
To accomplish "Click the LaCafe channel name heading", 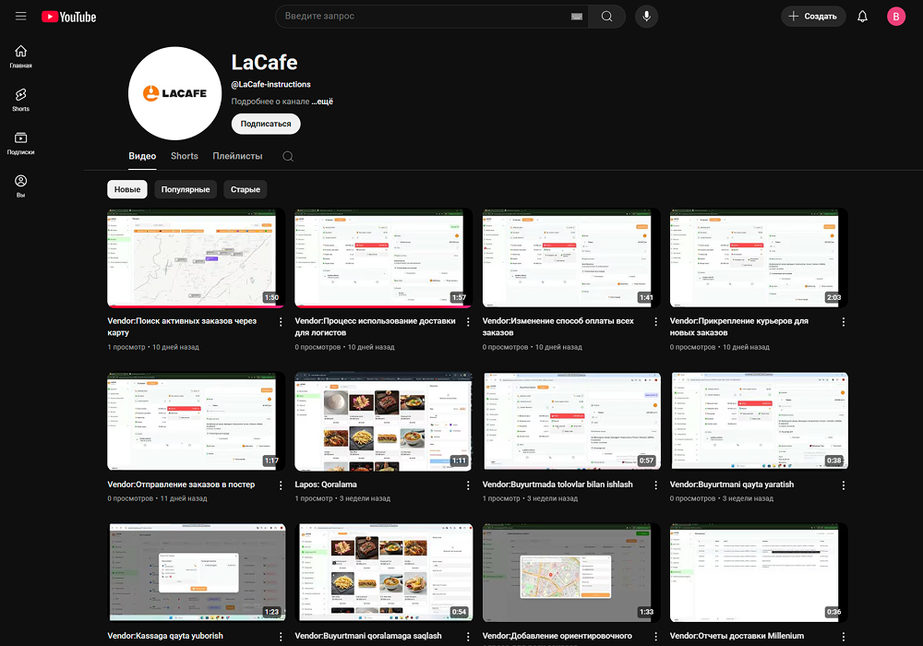I will 264,63.
